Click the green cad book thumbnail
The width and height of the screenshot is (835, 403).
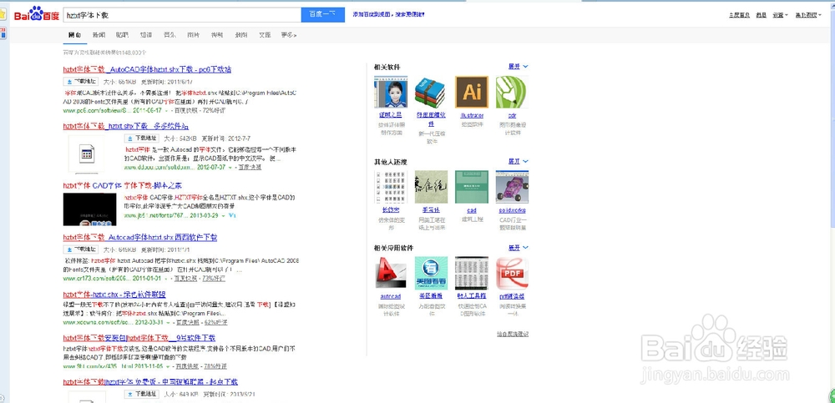click(471, 187)
